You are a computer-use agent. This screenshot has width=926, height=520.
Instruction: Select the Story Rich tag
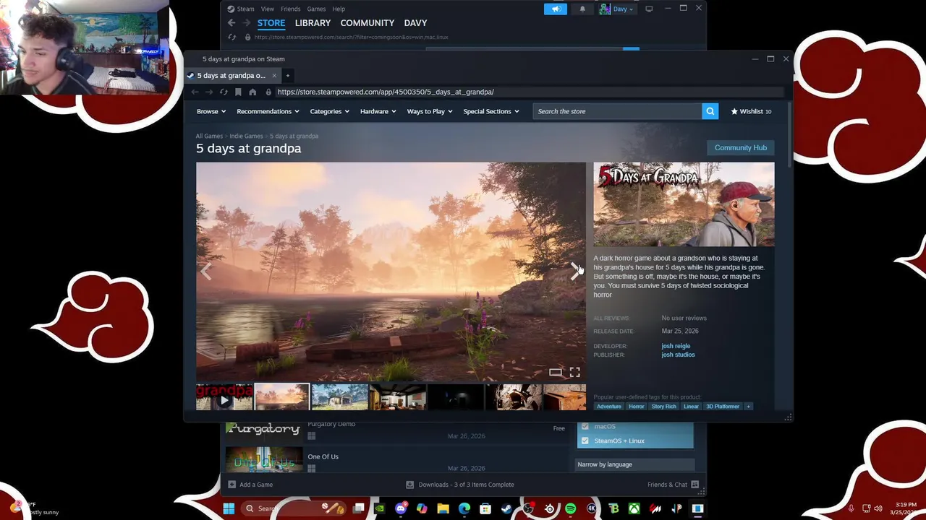click(663, 407)
